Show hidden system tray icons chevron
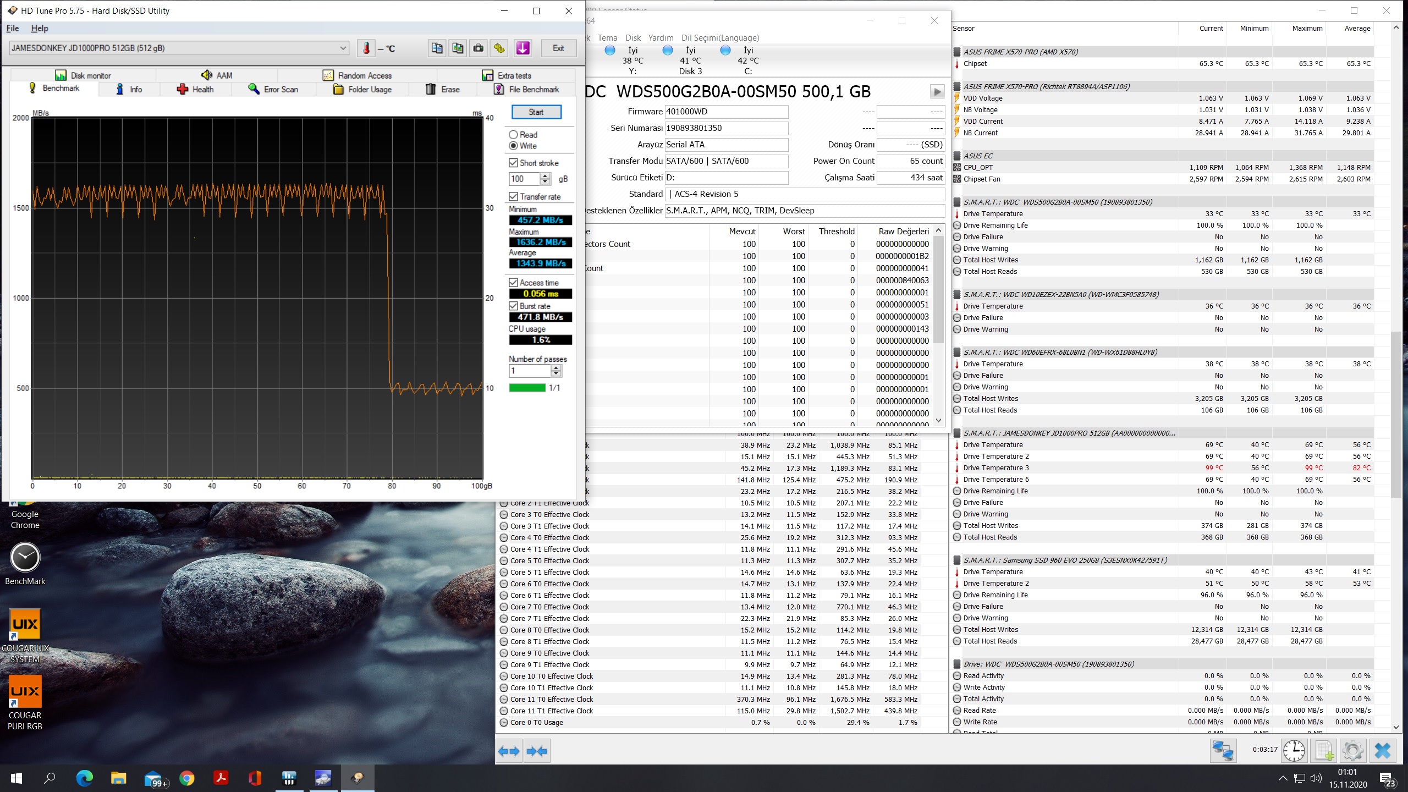1408x792 pixels. [x=1283, y=778]
